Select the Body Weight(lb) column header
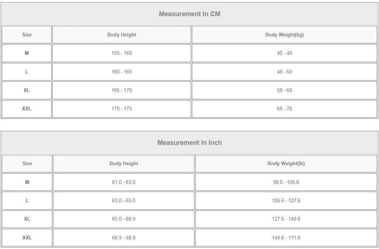The width and height of the screenshot is (379, 249). pyautogui.click(x=286, y=164)
